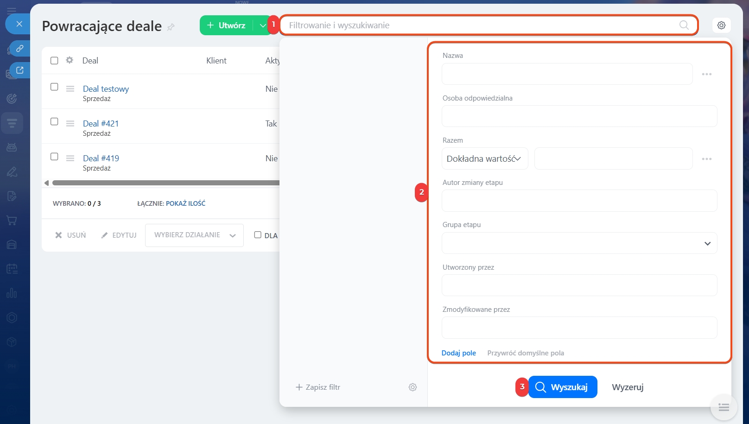
Task: Click the Edytuj edit action
Action: pos(119,235)
